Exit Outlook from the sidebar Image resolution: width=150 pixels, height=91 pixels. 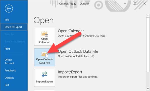click(7, 85)
